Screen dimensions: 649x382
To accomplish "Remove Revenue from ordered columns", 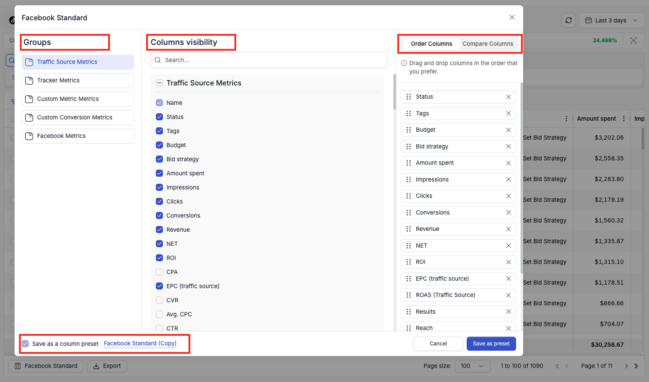I will 509,229.
